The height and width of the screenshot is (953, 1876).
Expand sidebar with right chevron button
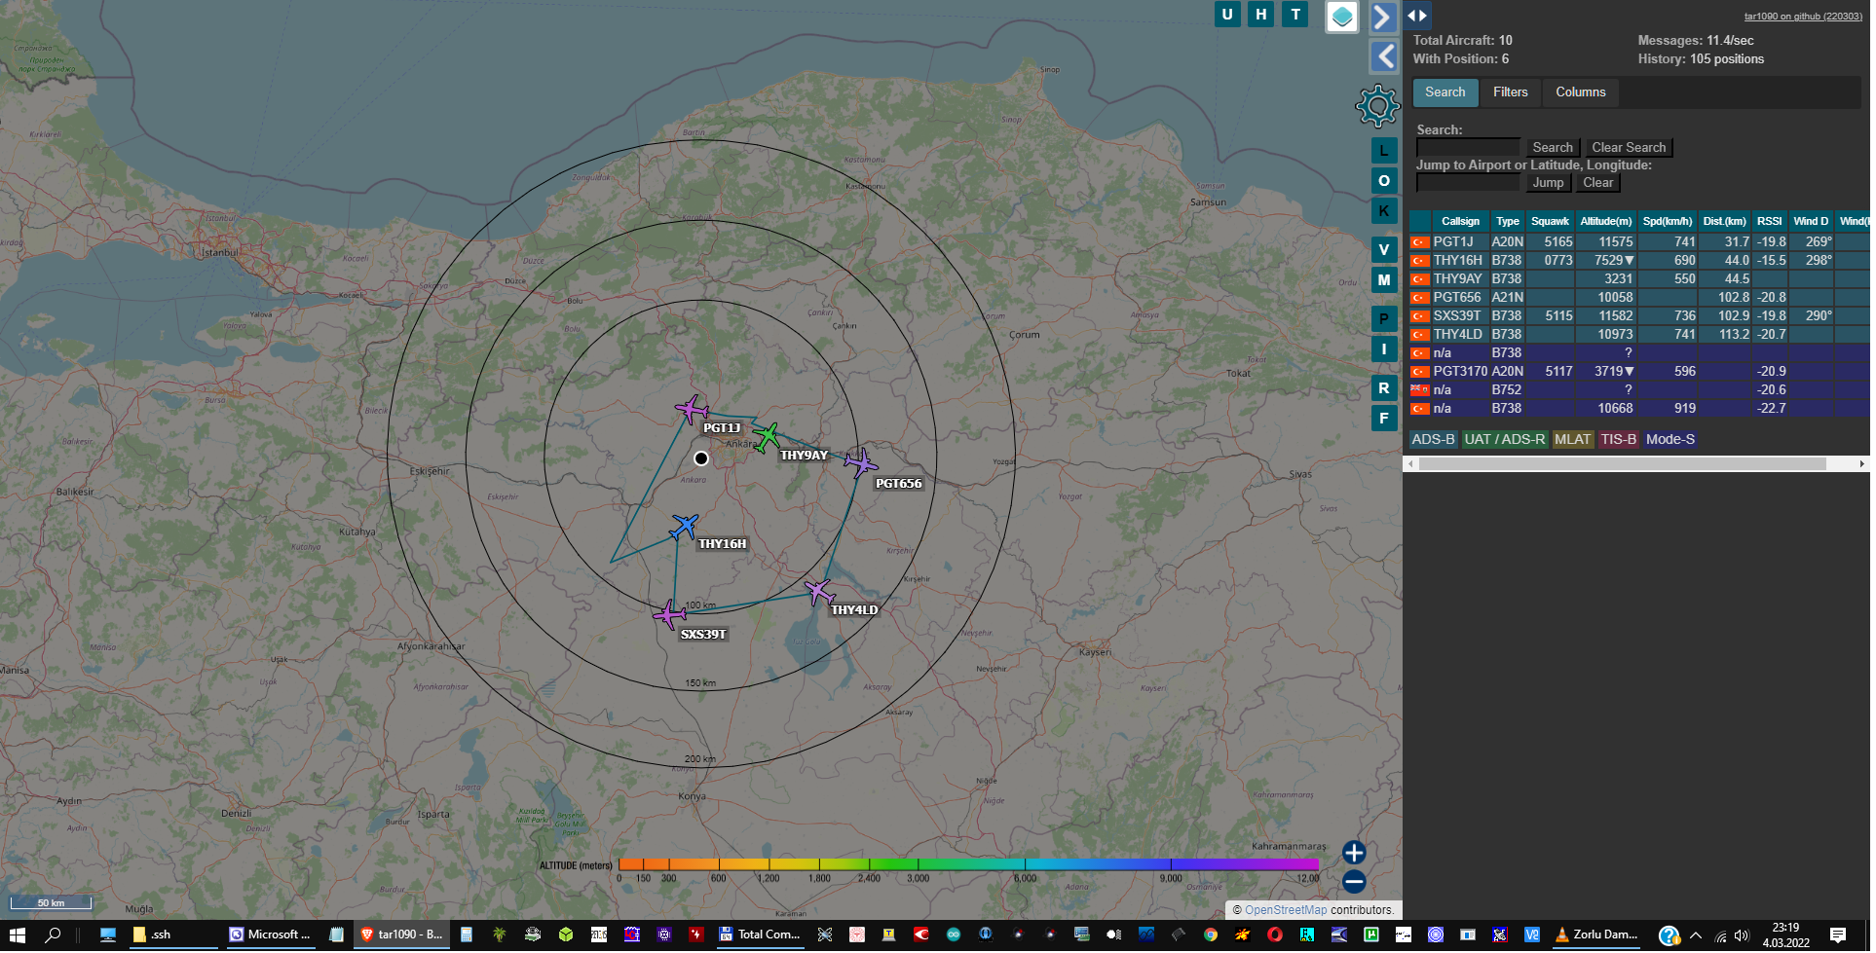pos(1383,17)
